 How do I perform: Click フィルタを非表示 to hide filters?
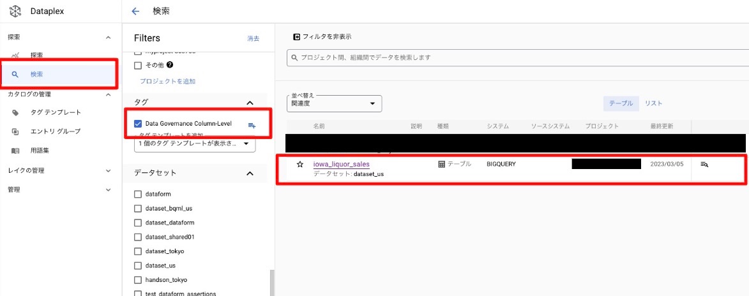pyautogui.click(x=322, y=37)
